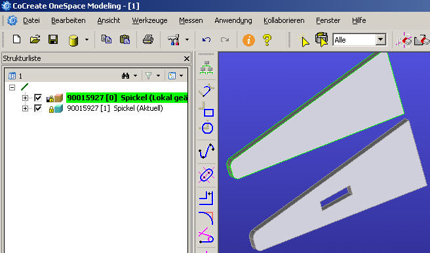
Task: Click the undo arrow icon
Action: (206, 40)
